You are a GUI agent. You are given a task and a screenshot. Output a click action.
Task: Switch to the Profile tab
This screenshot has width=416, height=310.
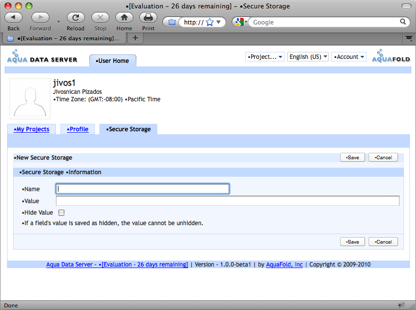[x=77, y=129]
